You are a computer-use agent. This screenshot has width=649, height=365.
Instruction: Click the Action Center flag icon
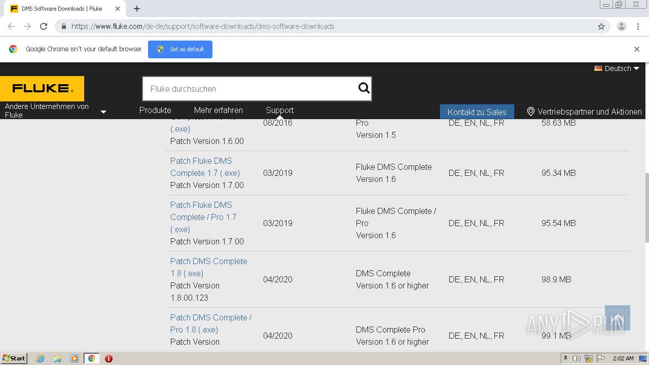coord(601,358)
